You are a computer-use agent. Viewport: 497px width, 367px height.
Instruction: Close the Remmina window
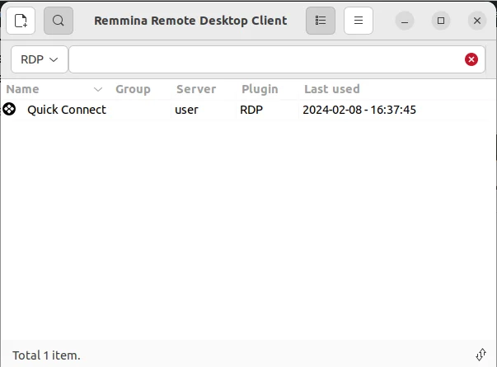point(476,21)
